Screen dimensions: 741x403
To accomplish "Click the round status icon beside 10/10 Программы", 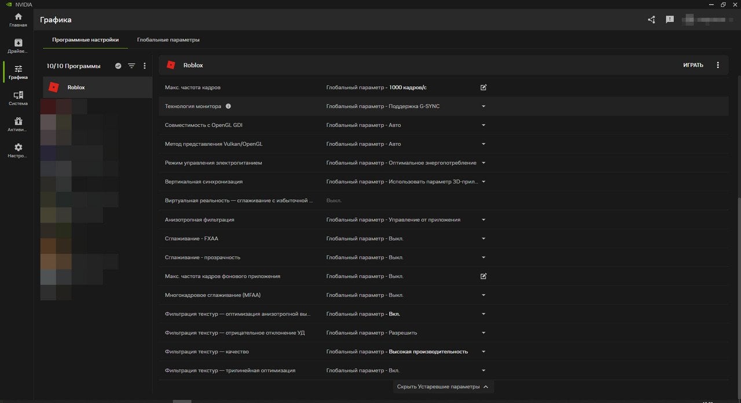I will pos(118,66).
